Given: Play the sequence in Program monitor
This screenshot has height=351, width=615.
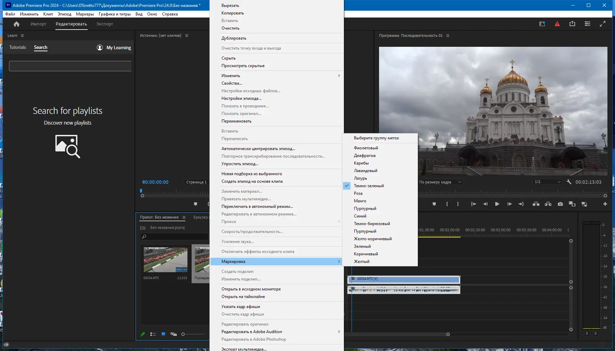Looking at the screenshot, I should (497, 204).
